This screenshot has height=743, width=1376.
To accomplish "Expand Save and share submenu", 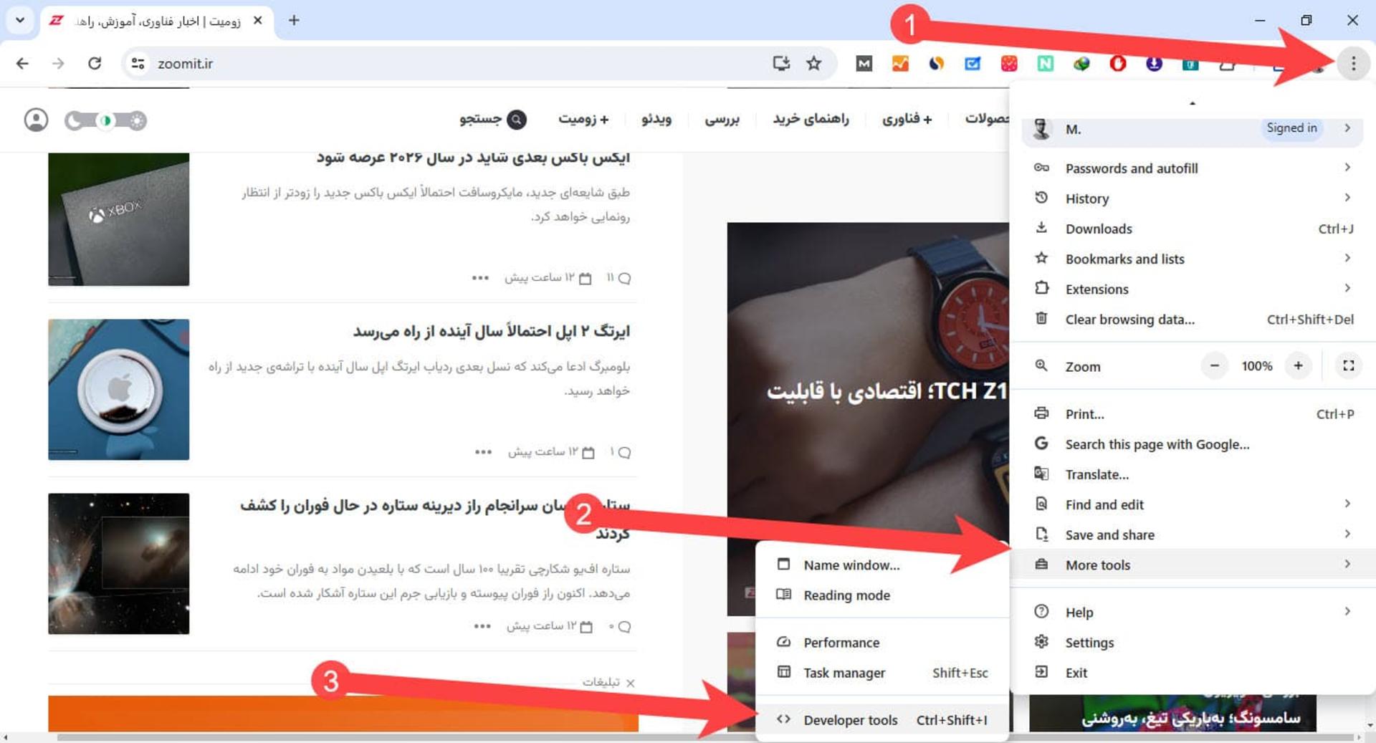I will click(x=1193, y=535).
